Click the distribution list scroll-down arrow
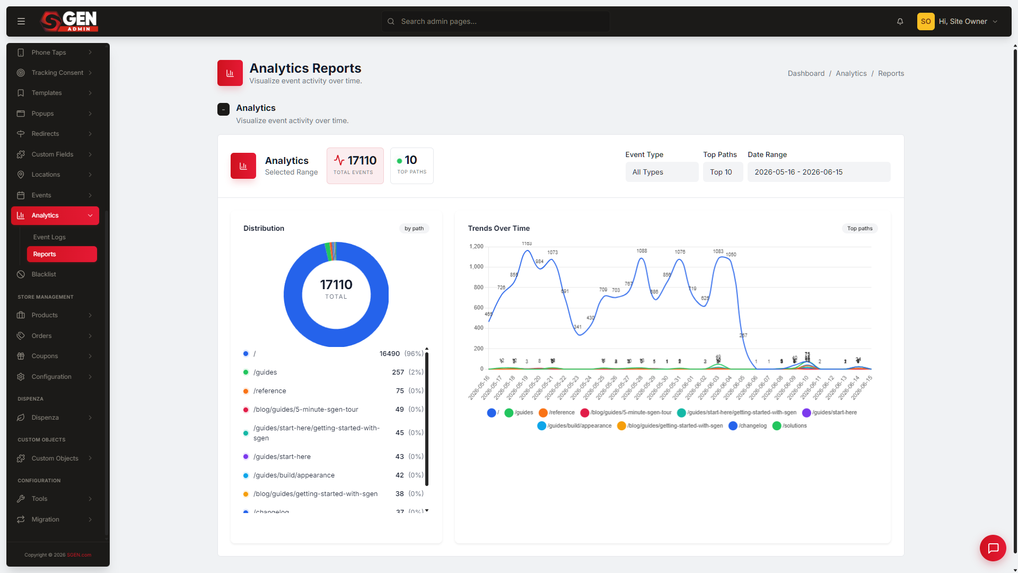Viewport: 1018px width, 573px height. point(427,510)
